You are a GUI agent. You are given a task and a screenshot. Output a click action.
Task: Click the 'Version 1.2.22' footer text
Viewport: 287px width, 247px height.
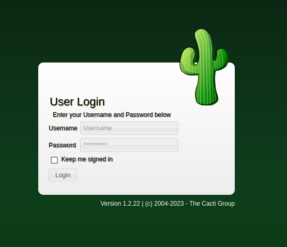(x=120, y=204)
